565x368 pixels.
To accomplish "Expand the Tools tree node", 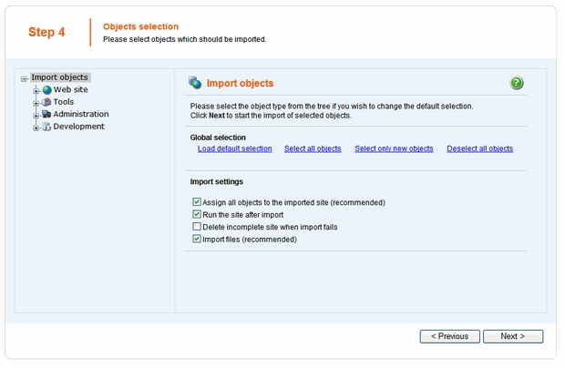I will 36,103.
